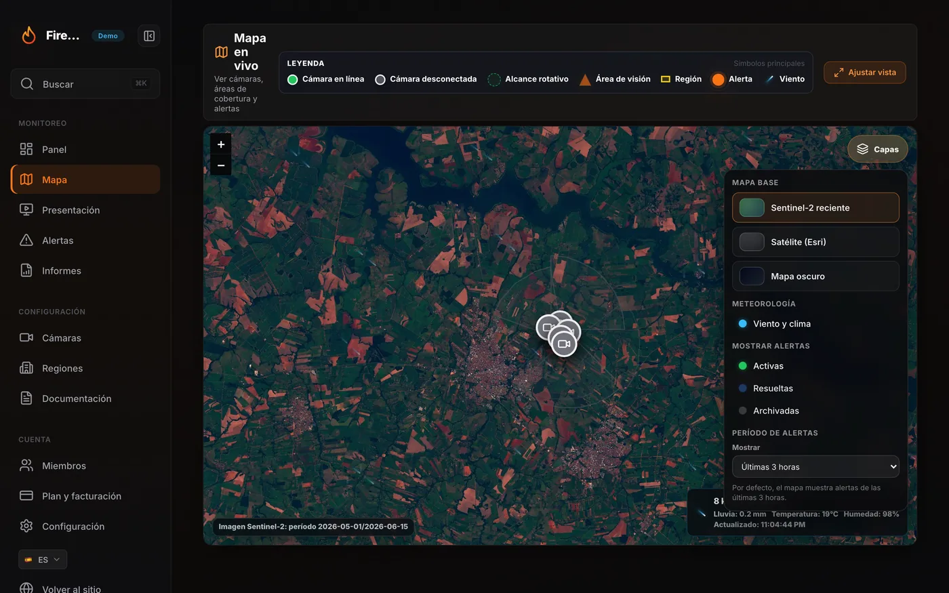Click the Regiones building icon

26,368
